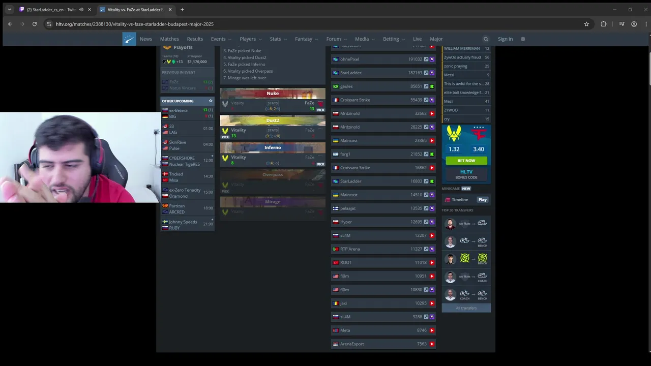The image size is (651, 366).
Task: Expand the Events dropdown in navbar
Action: 221,39
